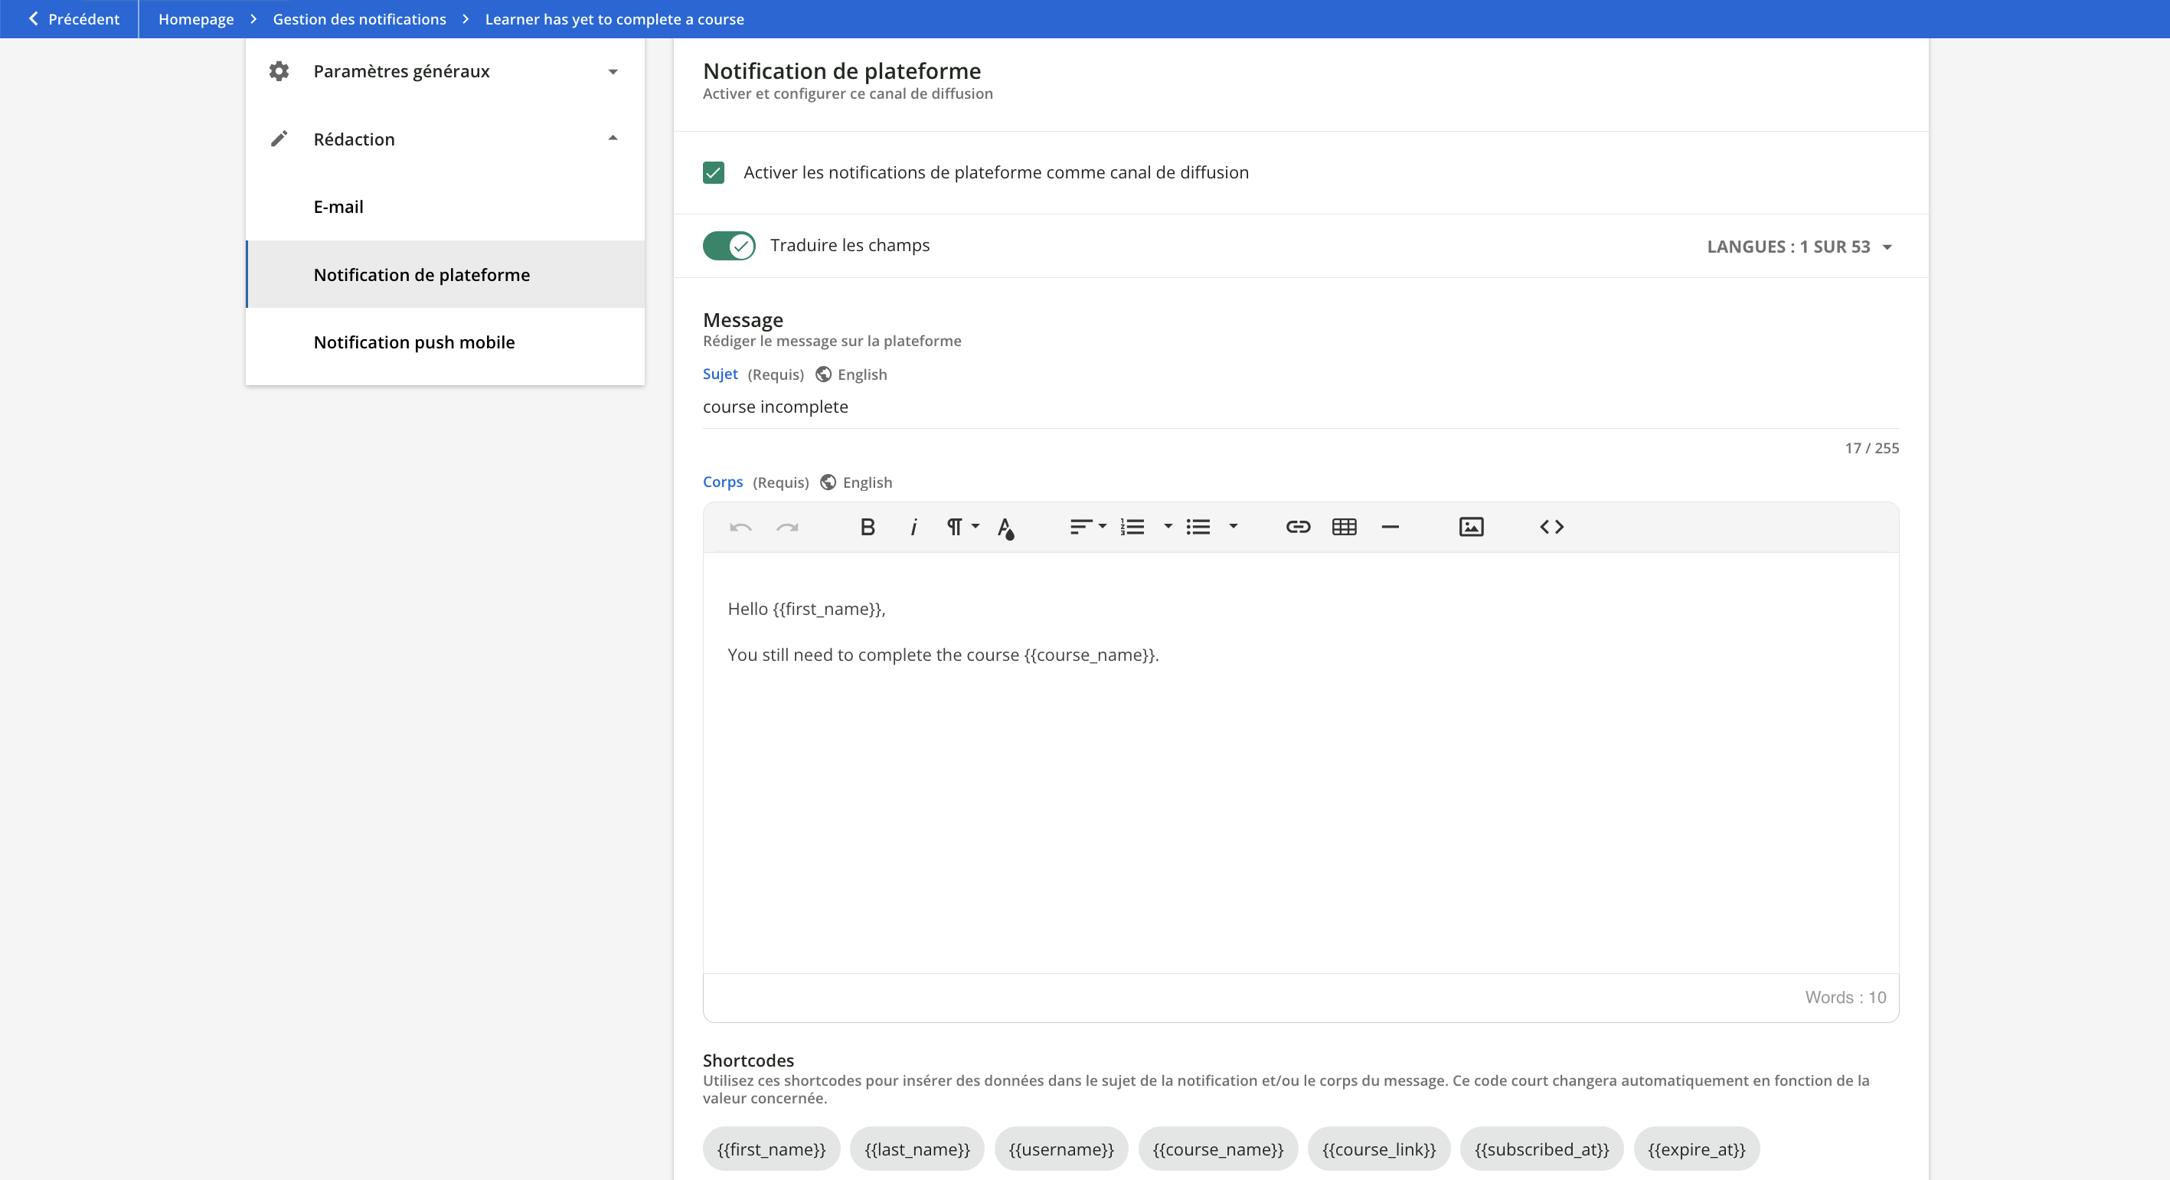The width and height of the screenshot is (2170, 1180).
Task: Insert the {{username}} shortcode
Action: pos(1060,1149)
